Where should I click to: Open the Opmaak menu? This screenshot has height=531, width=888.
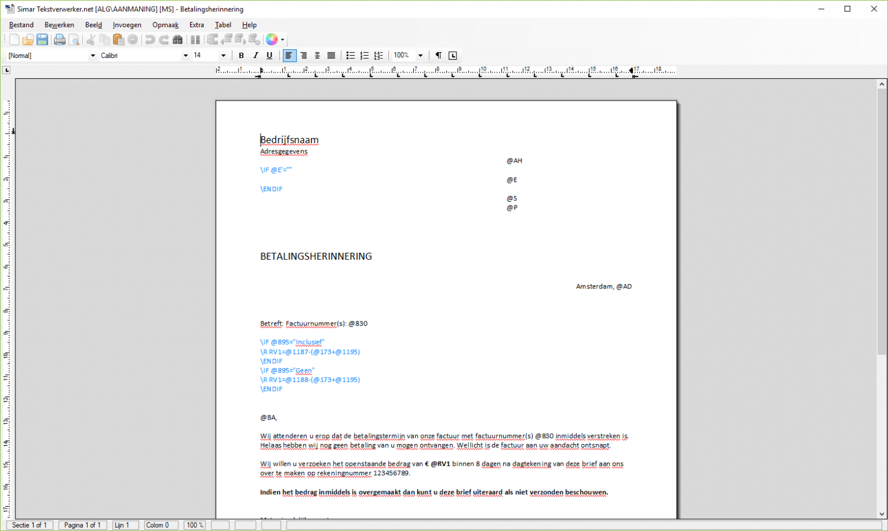pos(165,25)
